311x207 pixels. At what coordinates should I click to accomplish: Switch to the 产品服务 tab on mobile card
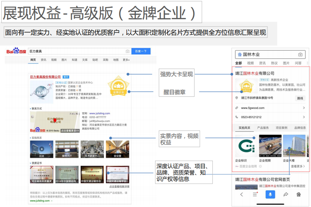[x=263, y=128]
